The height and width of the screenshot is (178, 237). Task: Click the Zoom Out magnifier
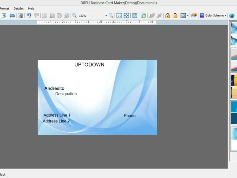[111, 15]
